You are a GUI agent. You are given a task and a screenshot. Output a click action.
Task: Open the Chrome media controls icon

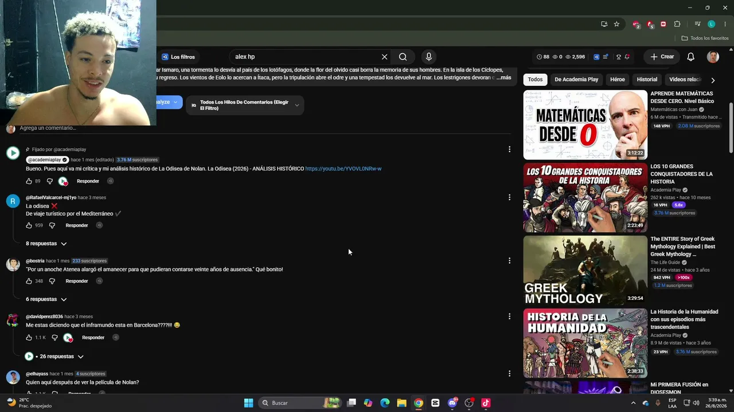(697, 24)
